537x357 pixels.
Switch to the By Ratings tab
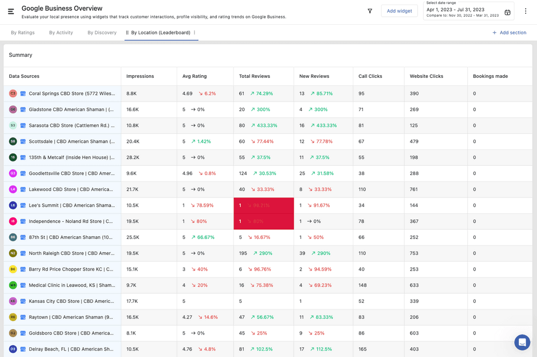tap(23, 33)
